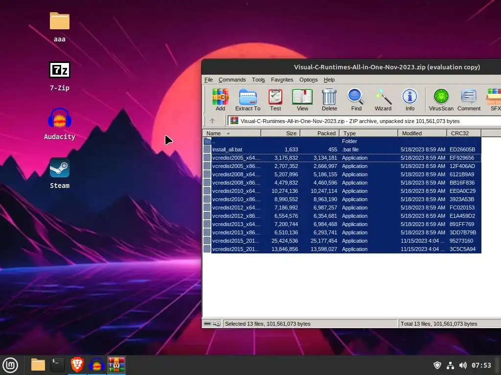This screenshot has height=375, width=501.
Task: Select the install_all.bat file
Action: [x=342, y=149]
